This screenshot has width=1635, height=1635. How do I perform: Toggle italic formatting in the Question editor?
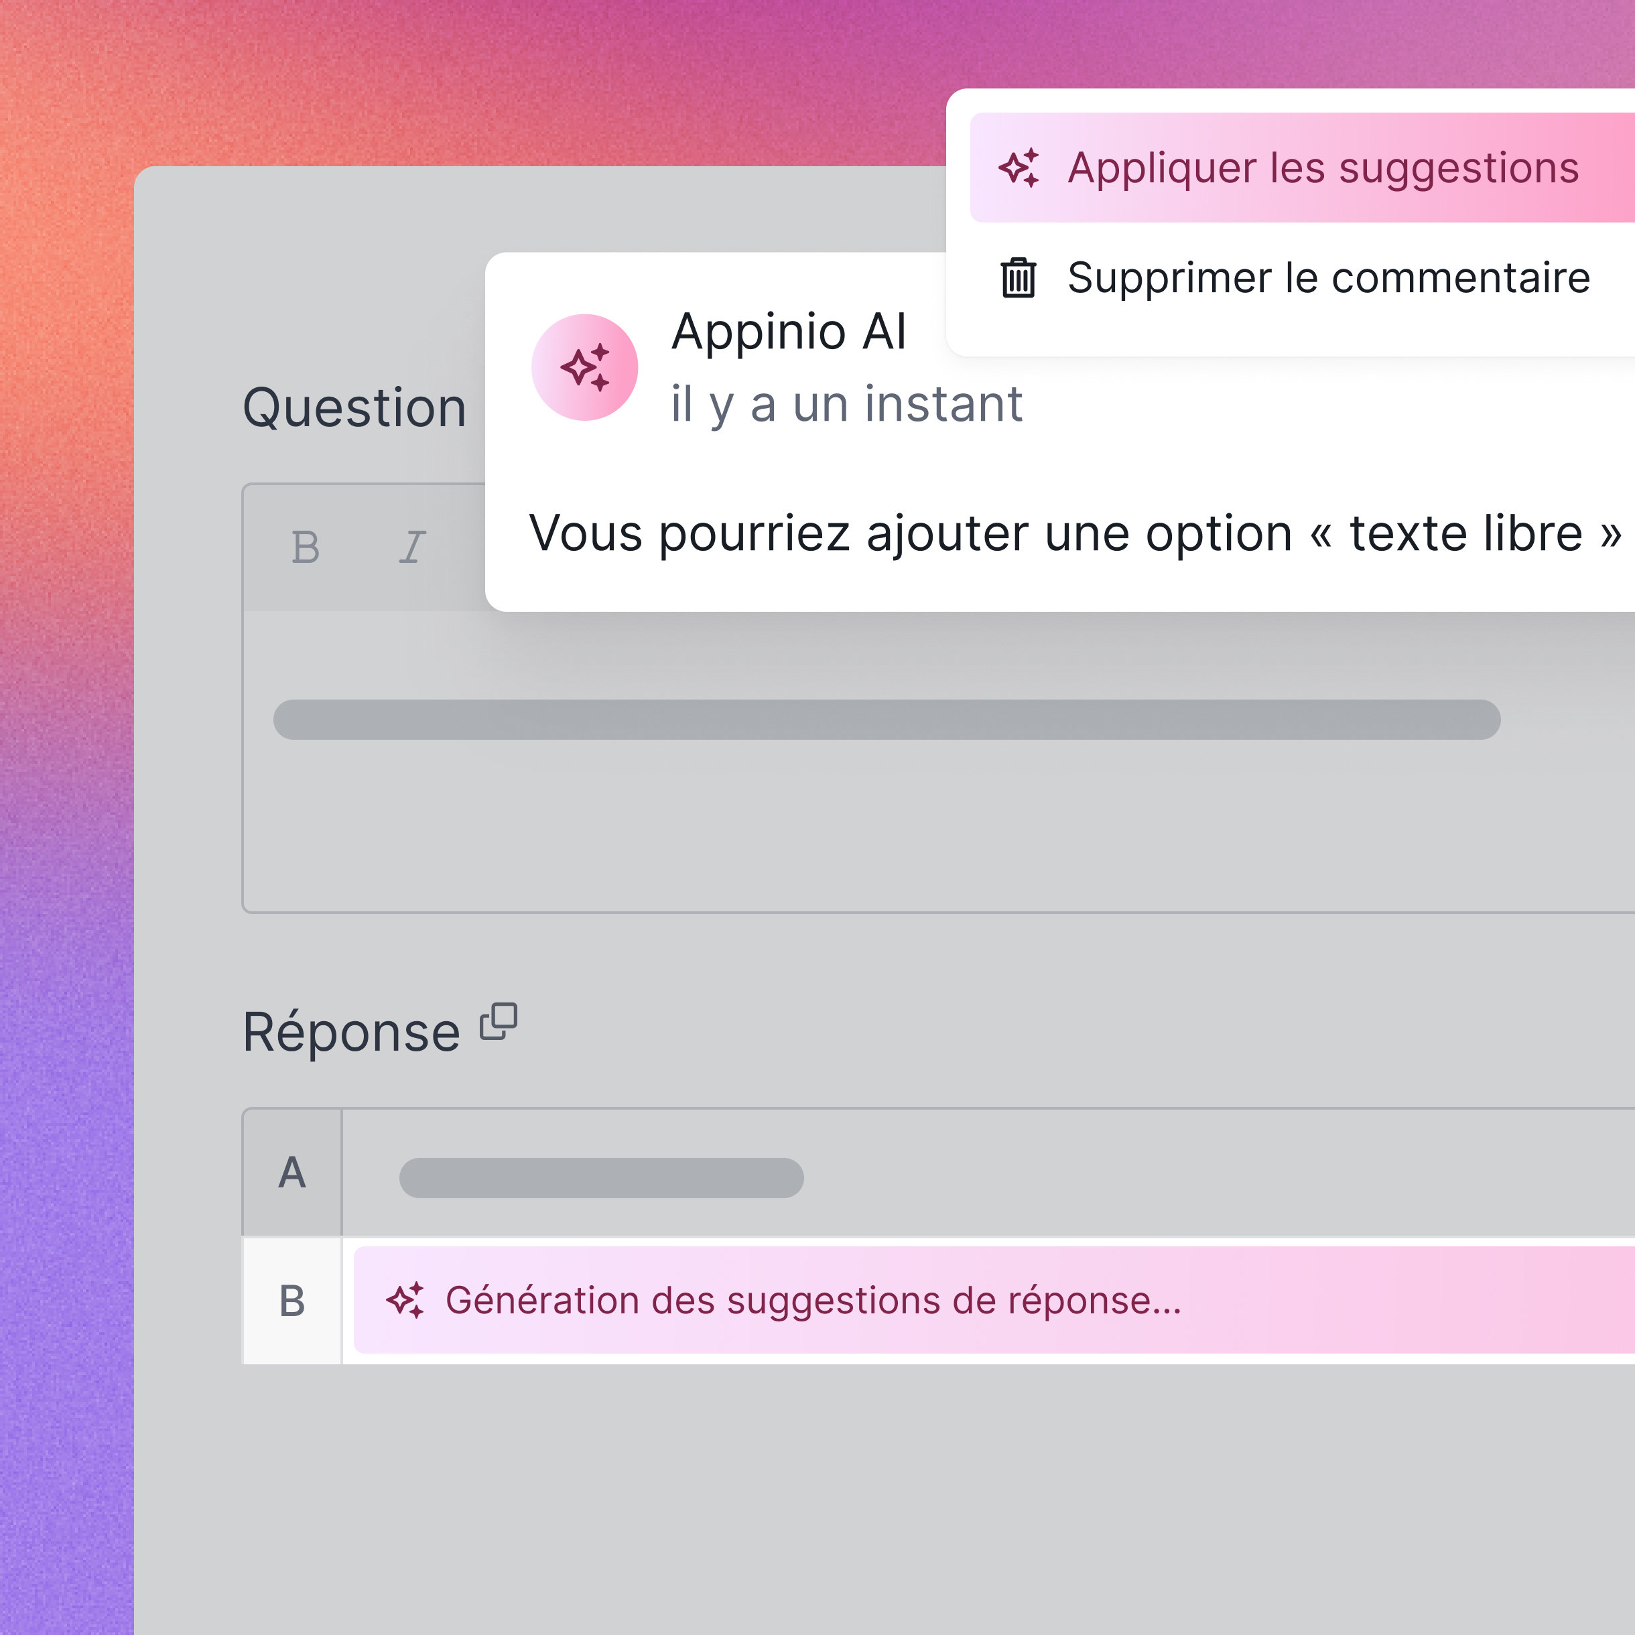point(412,547)
